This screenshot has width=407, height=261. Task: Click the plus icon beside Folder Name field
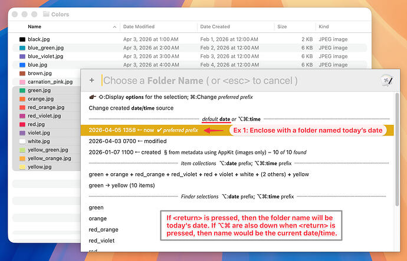coord(91,80)
